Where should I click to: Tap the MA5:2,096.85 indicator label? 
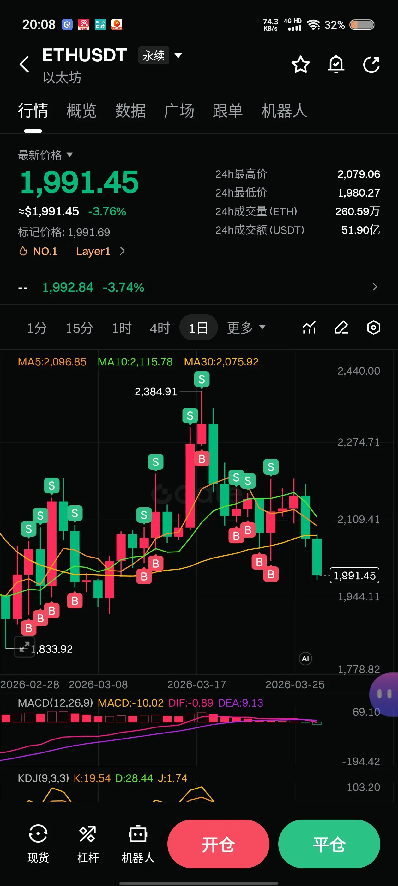52,361
